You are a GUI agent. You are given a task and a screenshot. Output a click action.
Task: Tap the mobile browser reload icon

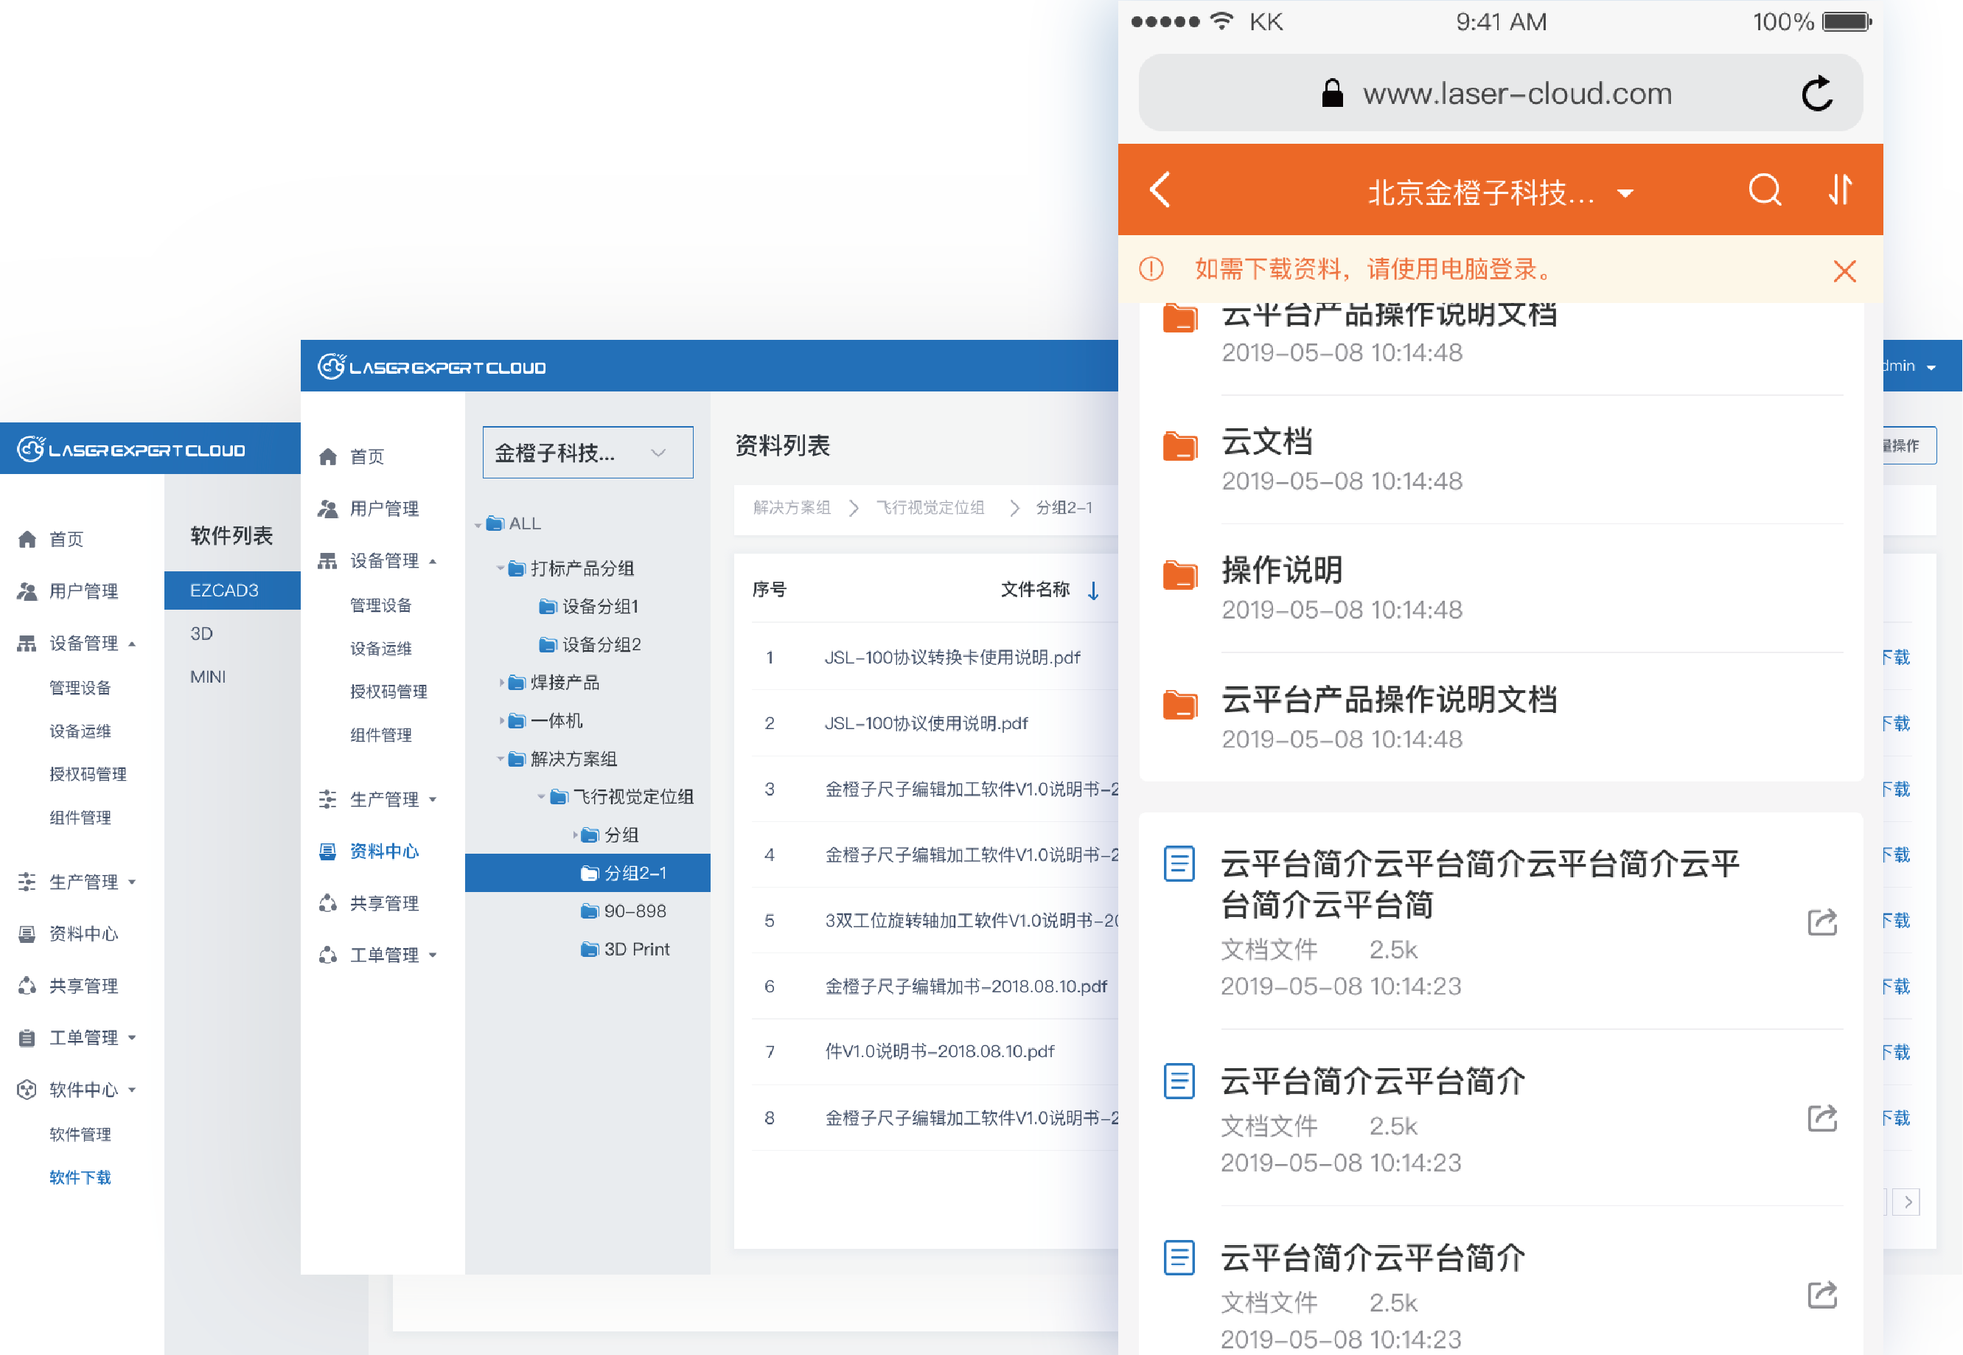click(1816, 94)
